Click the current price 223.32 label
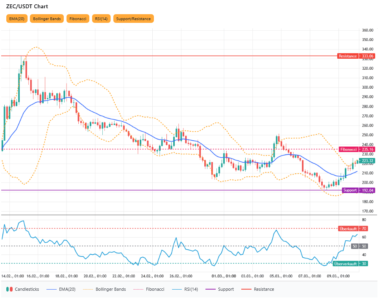 [367, 161]
